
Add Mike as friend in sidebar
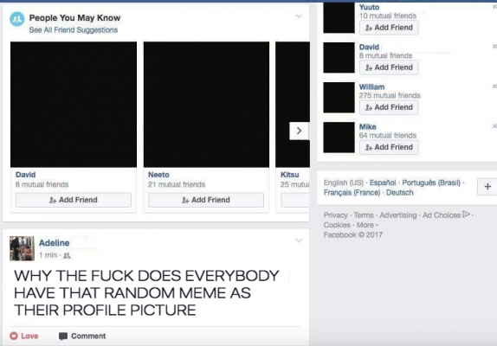coord(389,147)
